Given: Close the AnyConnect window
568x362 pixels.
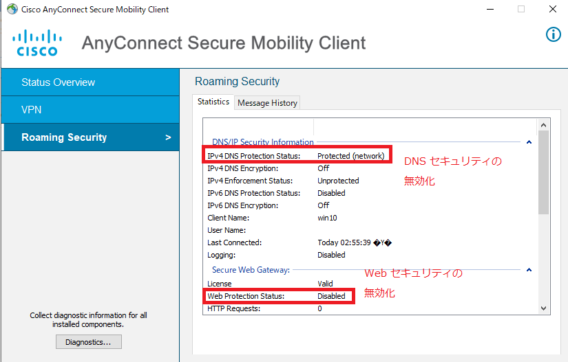Looking at the screenshot, I should pyautogui.click(x=552, y=9).
